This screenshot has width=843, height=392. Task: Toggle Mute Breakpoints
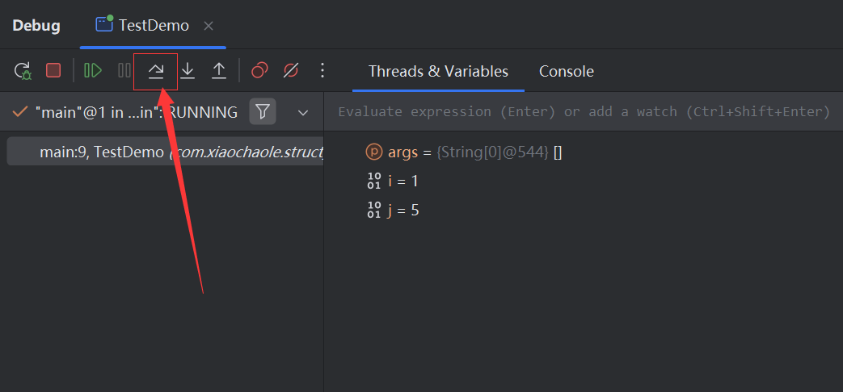point(291,71)
